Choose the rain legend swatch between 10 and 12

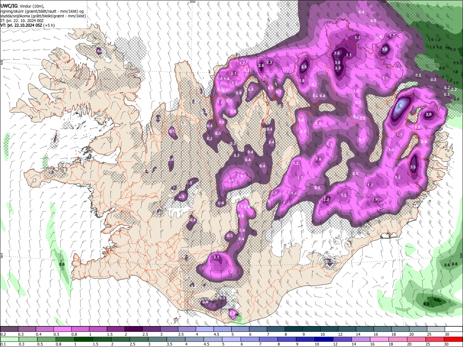point(323,339)
